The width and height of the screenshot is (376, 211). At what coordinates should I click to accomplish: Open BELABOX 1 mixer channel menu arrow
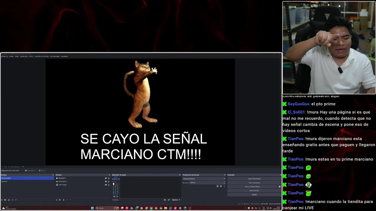(x=119, y=179)
